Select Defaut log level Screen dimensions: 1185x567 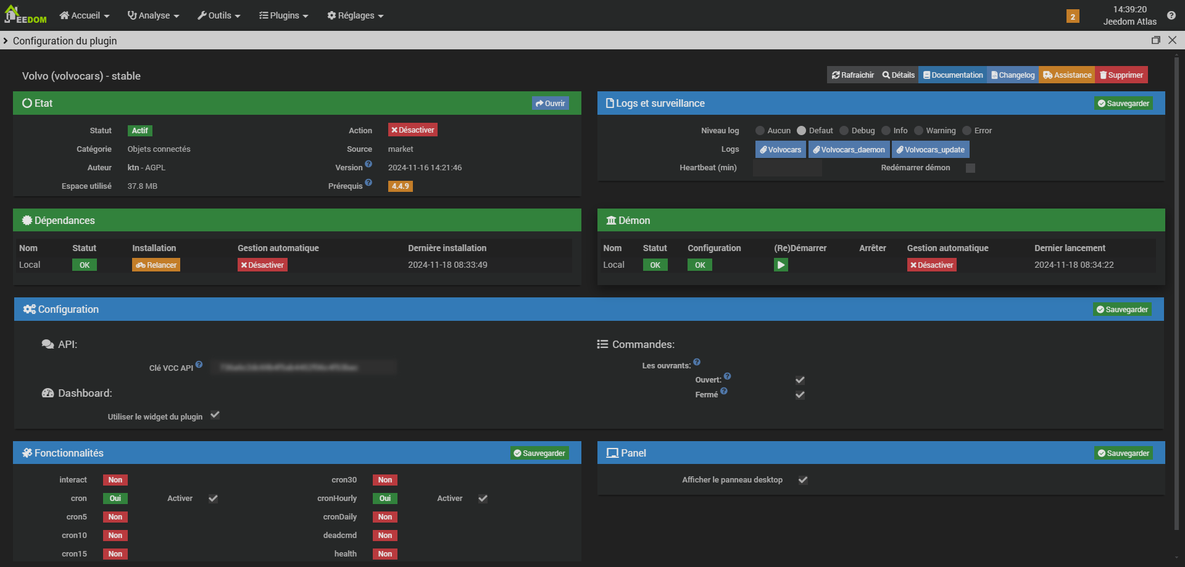pyautogui.click(x=802, y=131)
